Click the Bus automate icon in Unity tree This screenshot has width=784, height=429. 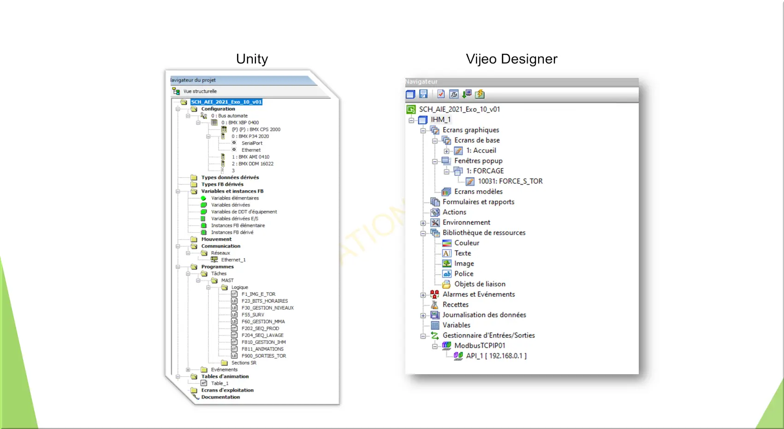(x=204, y=116)
